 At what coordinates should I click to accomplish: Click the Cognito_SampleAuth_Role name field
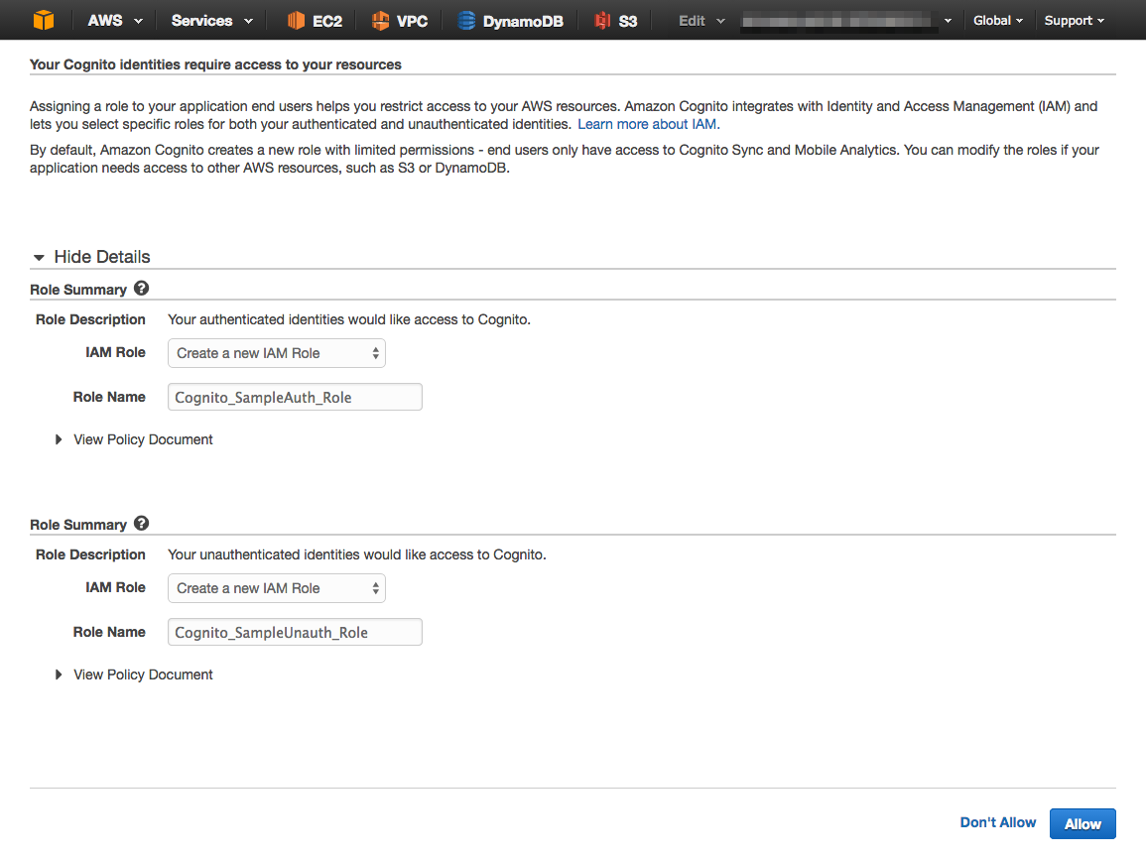point(294,396)
